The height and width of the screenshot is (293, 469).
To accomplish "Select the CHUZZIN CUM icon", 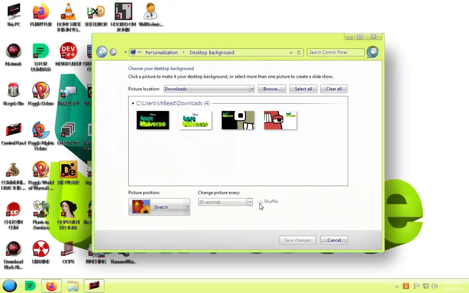I will coord(14,215).
